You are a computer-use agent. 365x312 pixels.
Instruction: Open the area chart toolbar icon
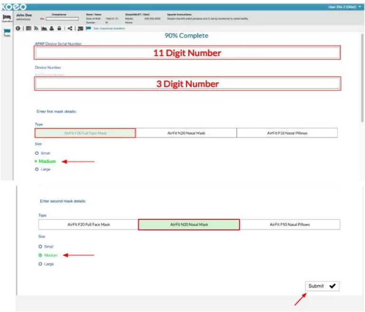click(44, 28)
